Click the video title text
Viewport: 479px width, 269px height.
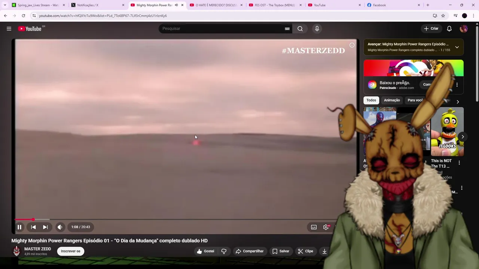tap(109, 241)
